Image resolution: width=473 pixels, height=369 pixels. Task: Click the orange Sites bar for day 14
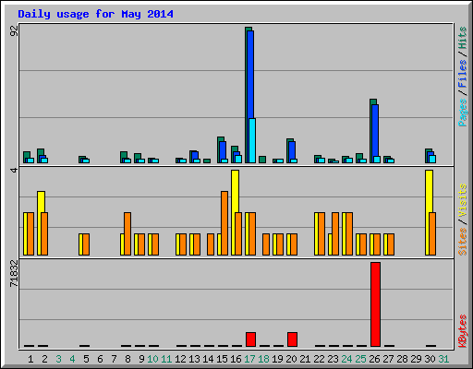tap(211, 244)
